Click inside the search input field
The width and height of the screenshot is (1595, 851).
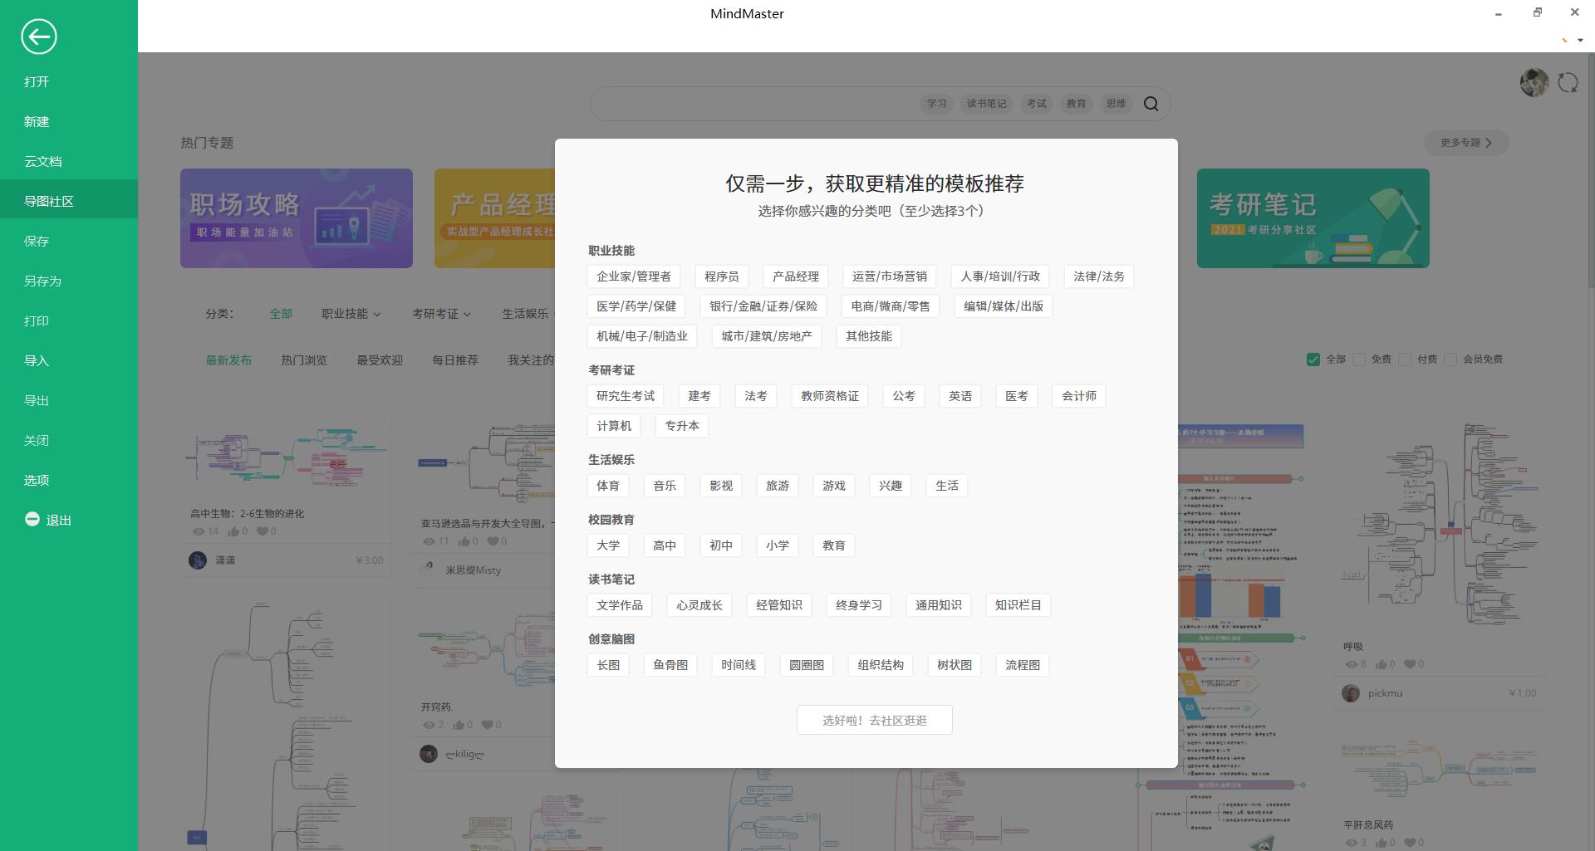tap(748, 104)
